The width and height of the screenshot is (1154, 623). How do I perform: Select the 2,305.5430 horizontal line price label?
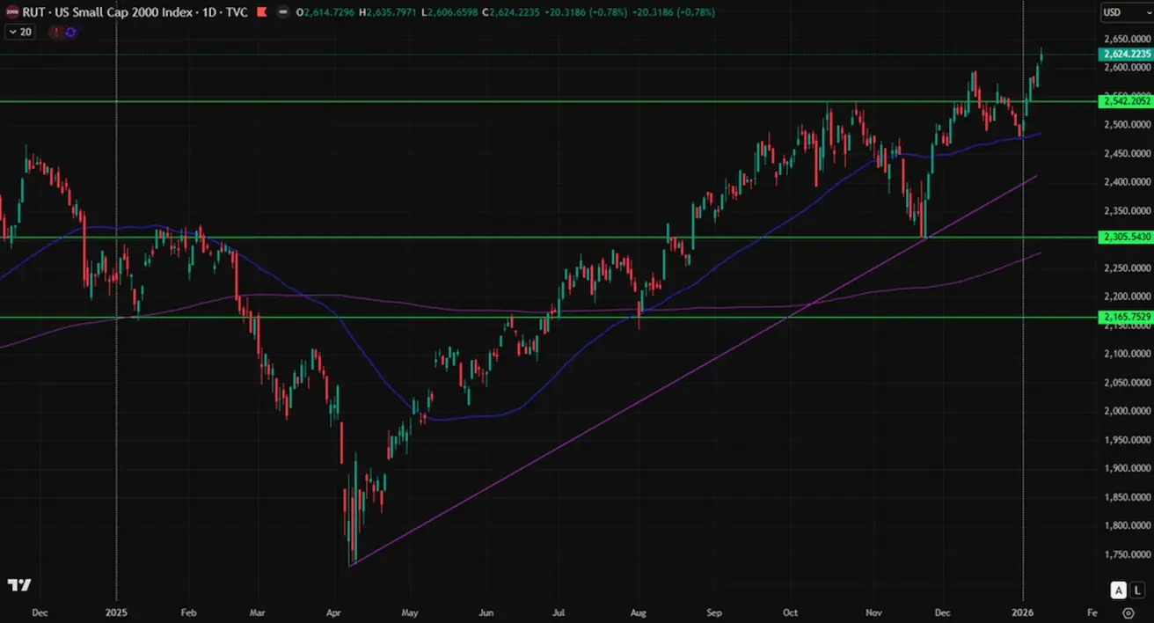tap(1125, 238)
